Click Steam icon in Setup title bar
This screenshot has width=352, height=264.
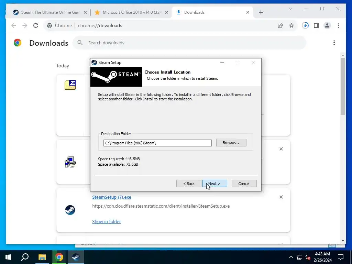point(94,63)
